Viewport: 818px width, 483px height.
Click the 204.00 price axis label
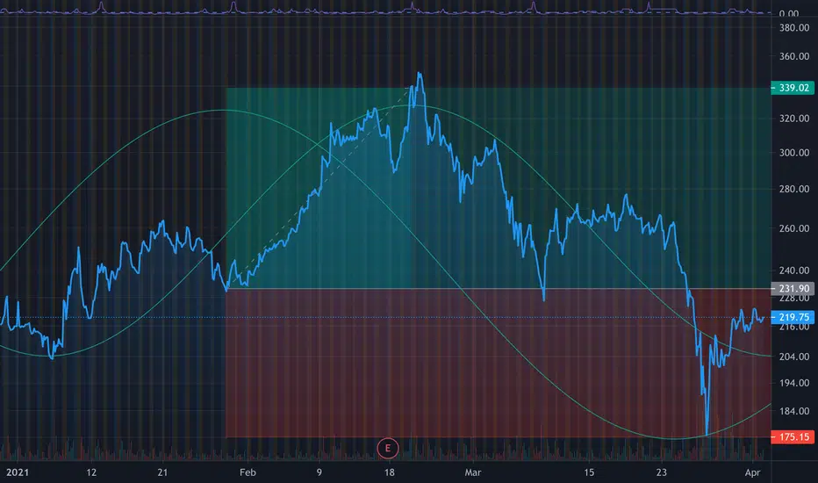click(794, 357)
